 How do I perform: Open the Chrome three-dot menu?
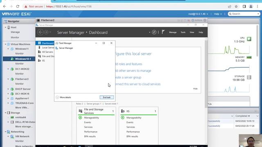click(x=257, y=7)
